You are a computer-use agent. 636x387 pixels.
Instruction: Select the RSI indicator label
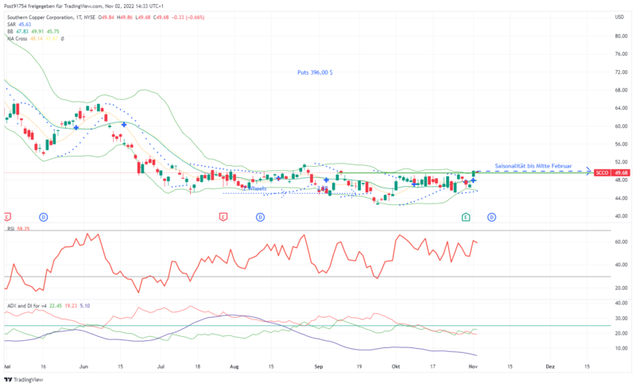pos(10,229)
